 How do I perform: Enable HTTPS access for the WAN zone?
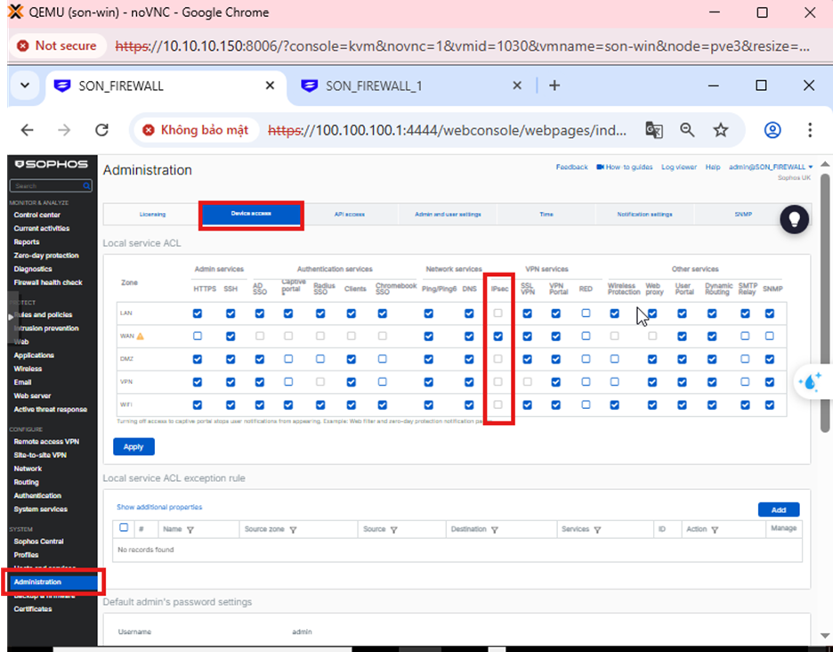[x=198, y=336]
